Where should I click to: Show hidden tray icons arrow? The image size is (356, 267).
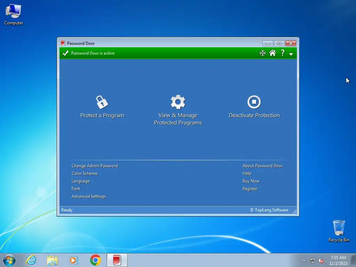(x=304, y=260)
